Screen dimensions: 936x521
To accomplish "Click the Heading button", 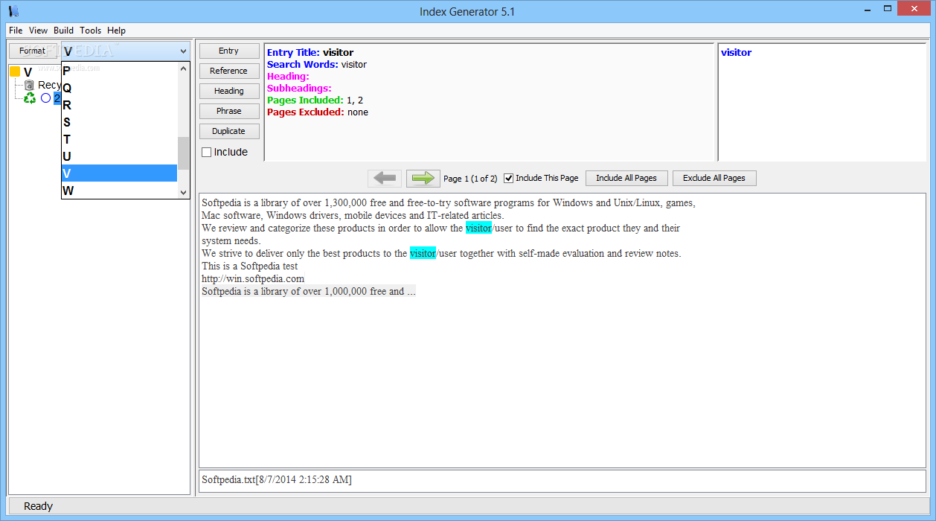I will point(229,91).
